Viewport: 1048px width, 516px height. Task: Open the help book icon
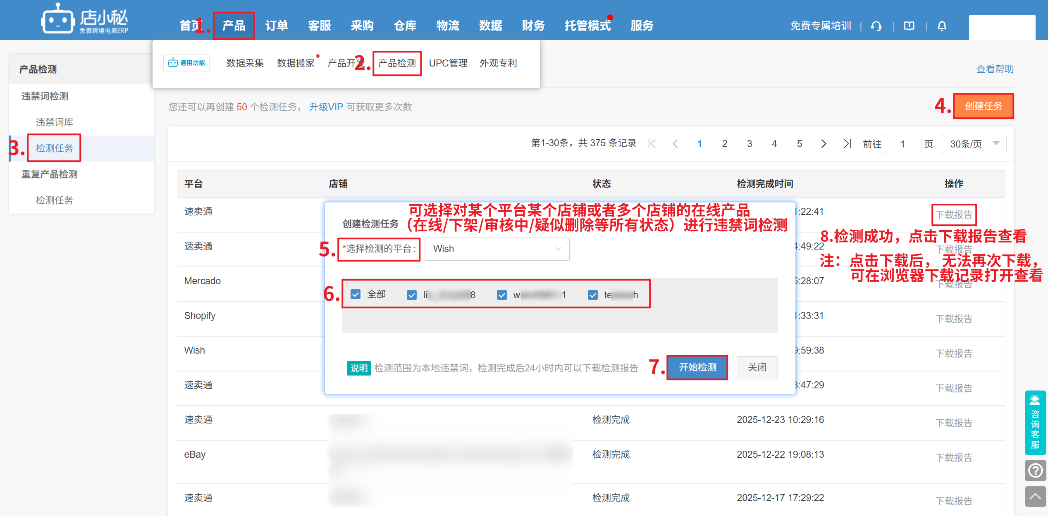tap(909, 26)
